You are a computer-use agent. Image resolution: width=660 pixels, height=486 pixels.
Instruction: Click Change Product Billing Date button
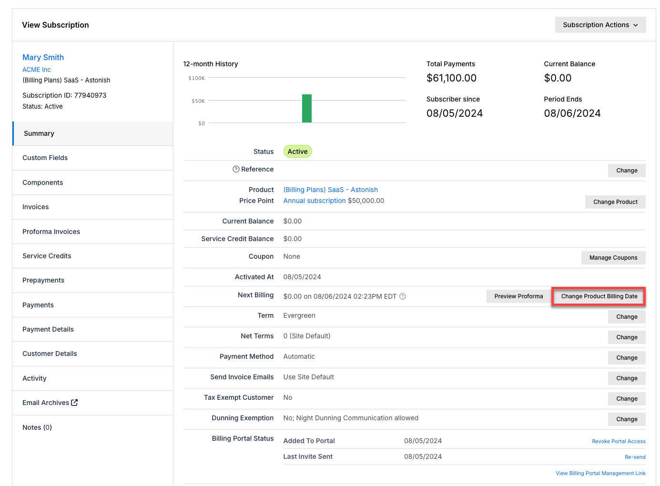pyautogui.click(x=599, y=296)
